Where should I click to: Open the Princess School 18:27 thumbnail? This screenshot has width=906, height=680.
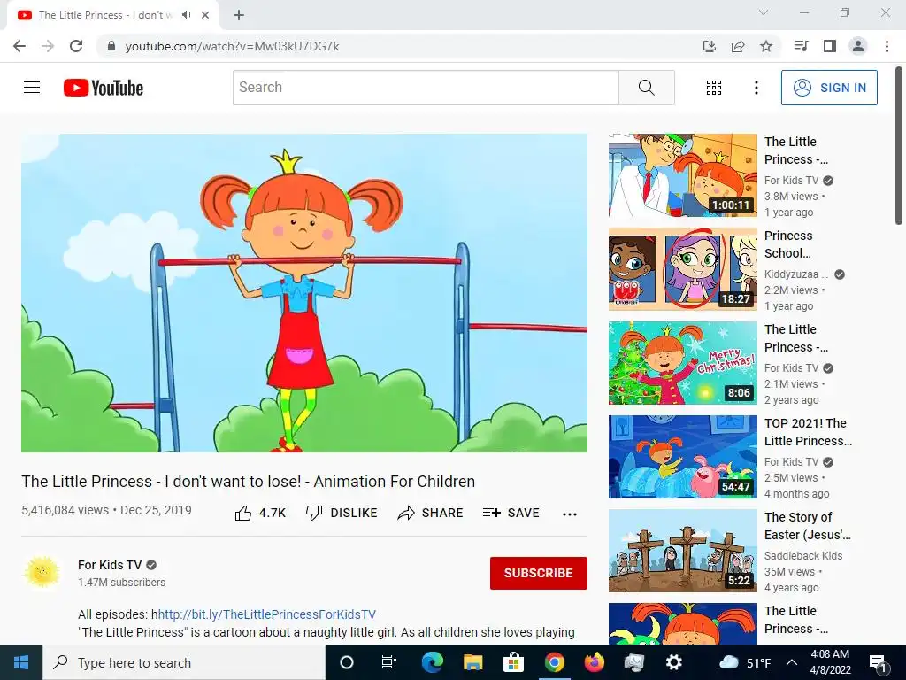coord(682,269)
